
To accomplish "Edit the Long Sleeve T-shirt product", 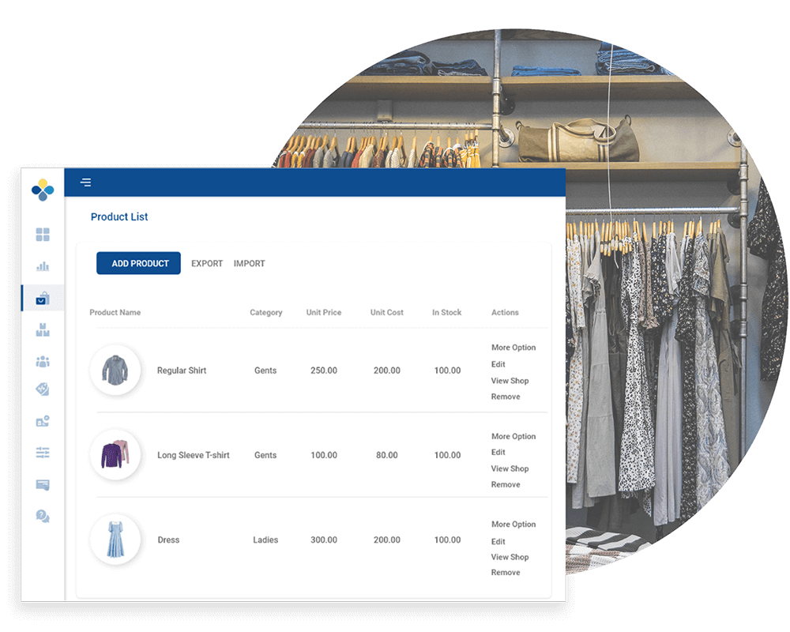I will pos(498,452).
